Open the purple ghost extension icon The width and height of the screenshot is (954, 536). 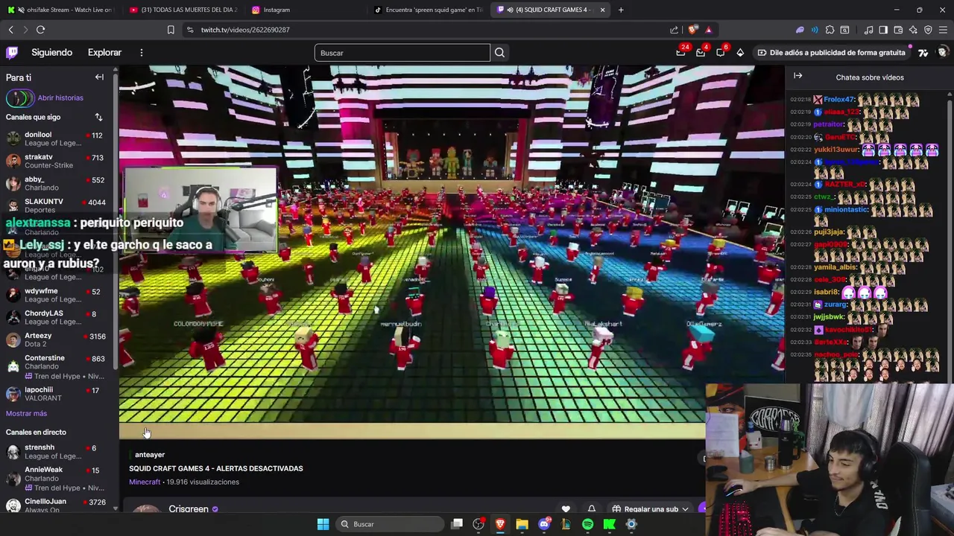tap(800, 30)
